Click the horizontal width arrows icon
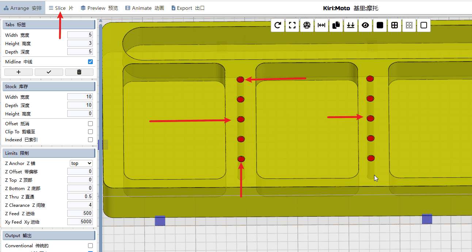Viewport: 472px width, 252px height. 321,25
